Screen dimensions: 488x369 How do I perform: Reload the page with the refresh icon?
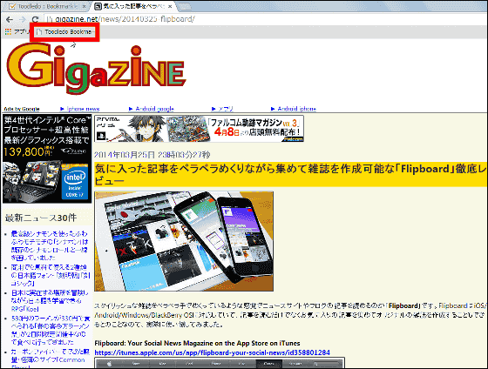pyautogui.click(x=36, y=19)
